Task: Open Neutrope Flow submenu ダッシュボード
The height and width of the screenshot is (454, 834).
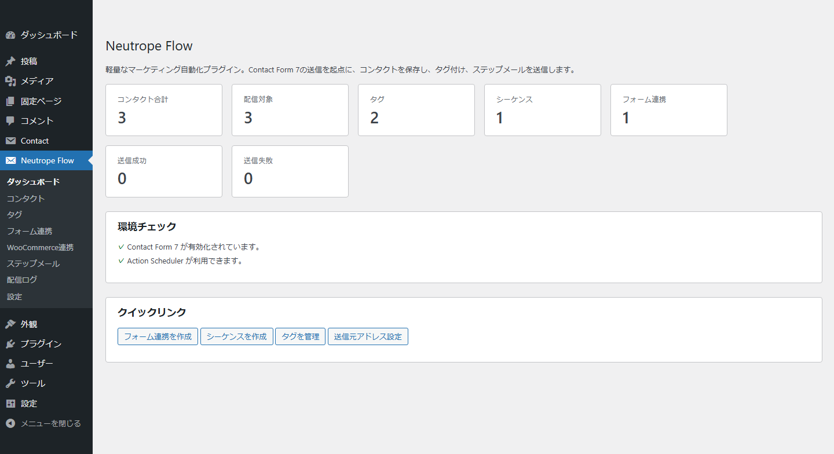Action: click(x=46, y=182)
